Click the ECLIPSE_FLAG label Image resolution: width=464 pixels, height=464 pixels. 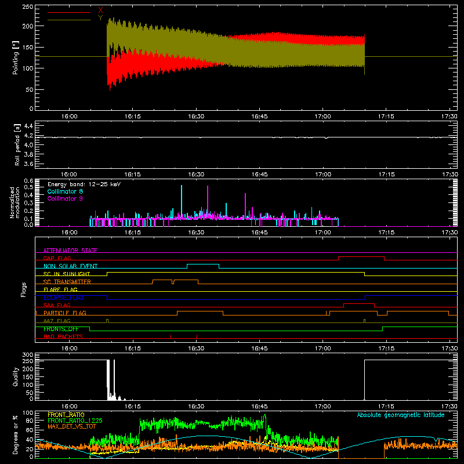[x=63, y=298]
